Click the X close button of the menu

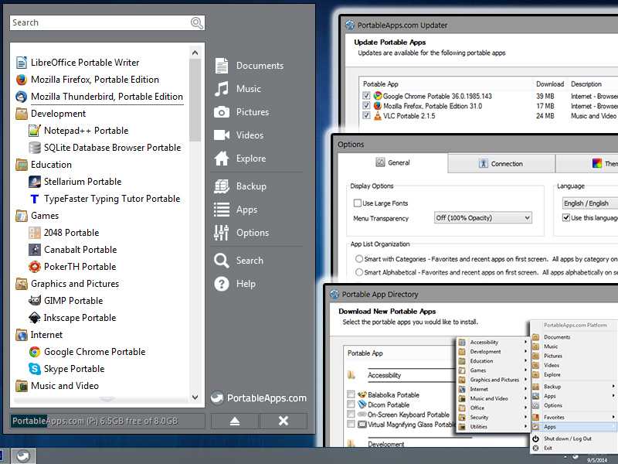click(283, 421)
